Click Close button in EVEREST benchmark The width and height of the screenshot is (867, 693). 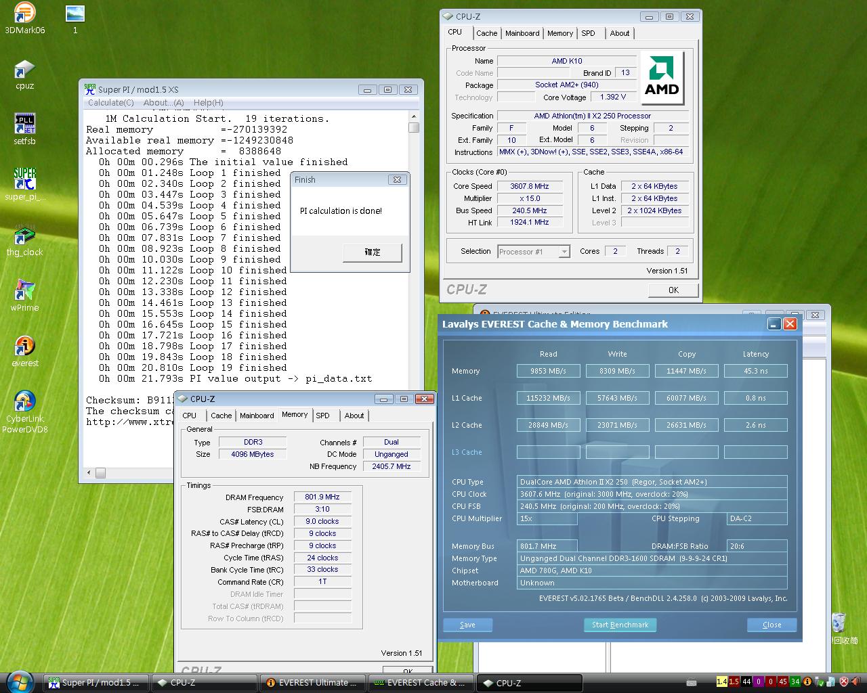(x=771, y=625)
